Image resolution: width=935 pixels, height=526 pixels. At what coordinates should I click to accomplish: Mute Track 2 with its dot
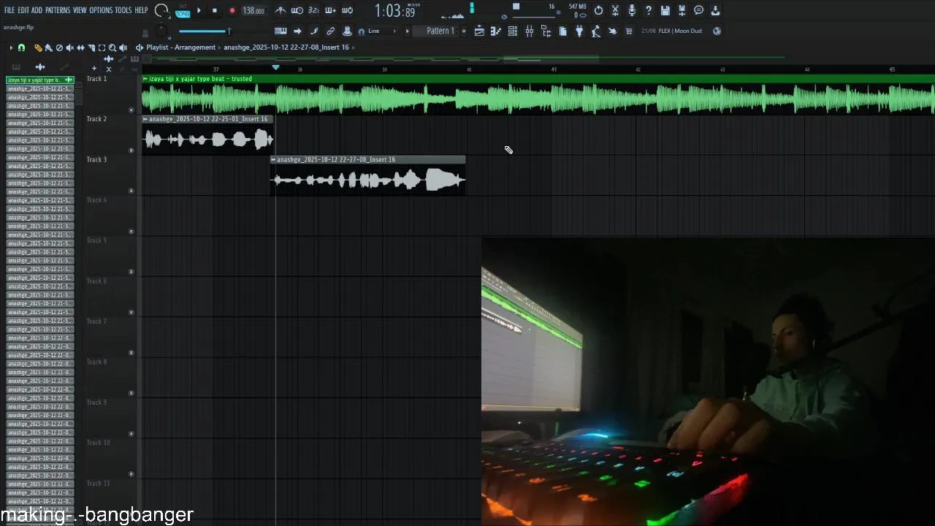pos(131,150)
